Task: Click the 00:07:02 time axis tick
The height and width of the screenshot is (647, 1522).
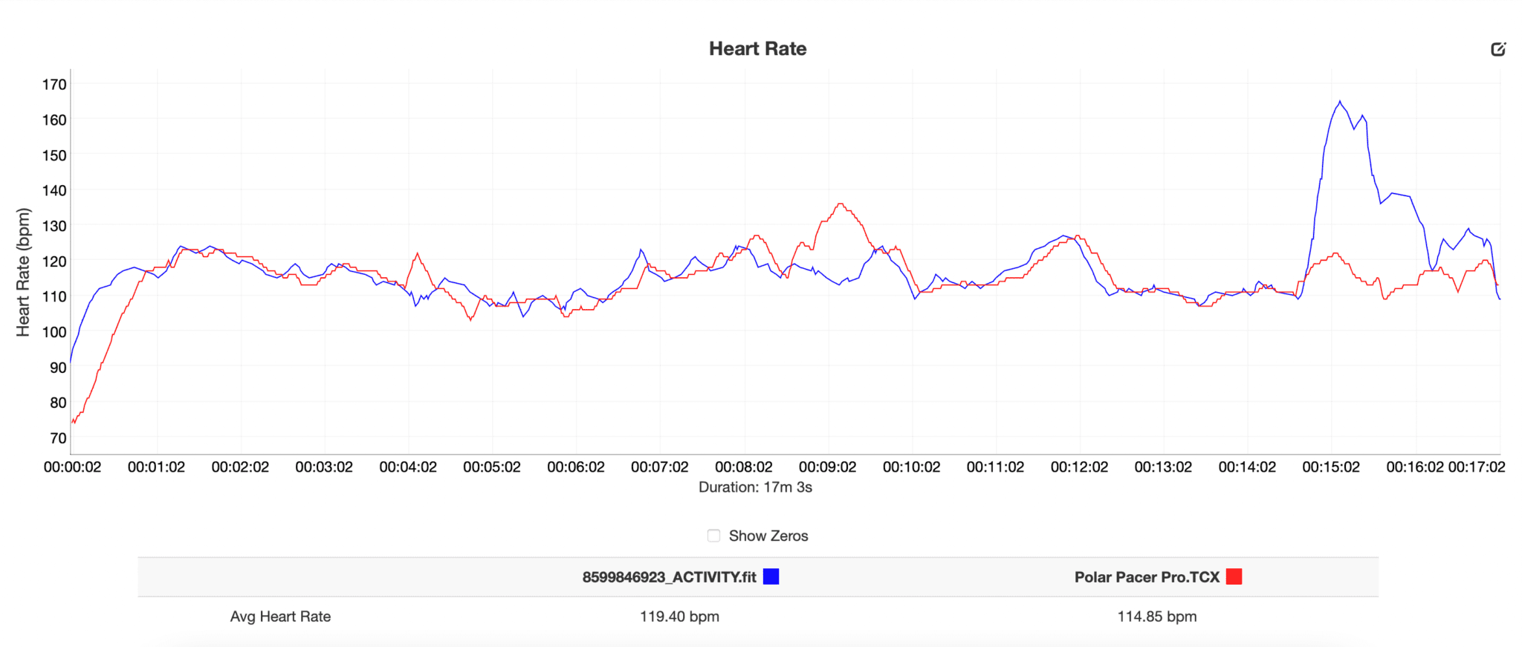Action: (660, 467)
